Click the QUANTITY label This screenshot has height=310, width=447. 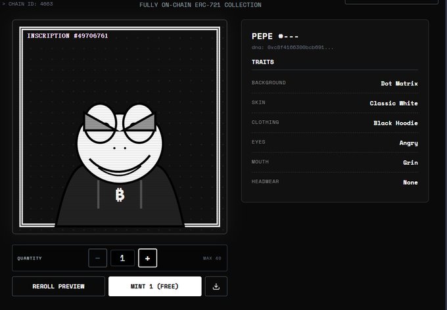30,258
